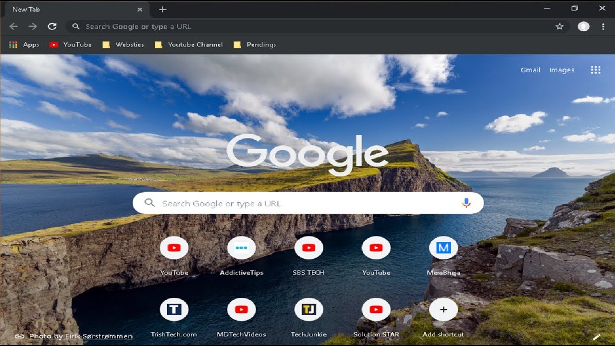Open the SBS TECH shortcut
The image size is (615, 346).
click(x=308, y=255)
